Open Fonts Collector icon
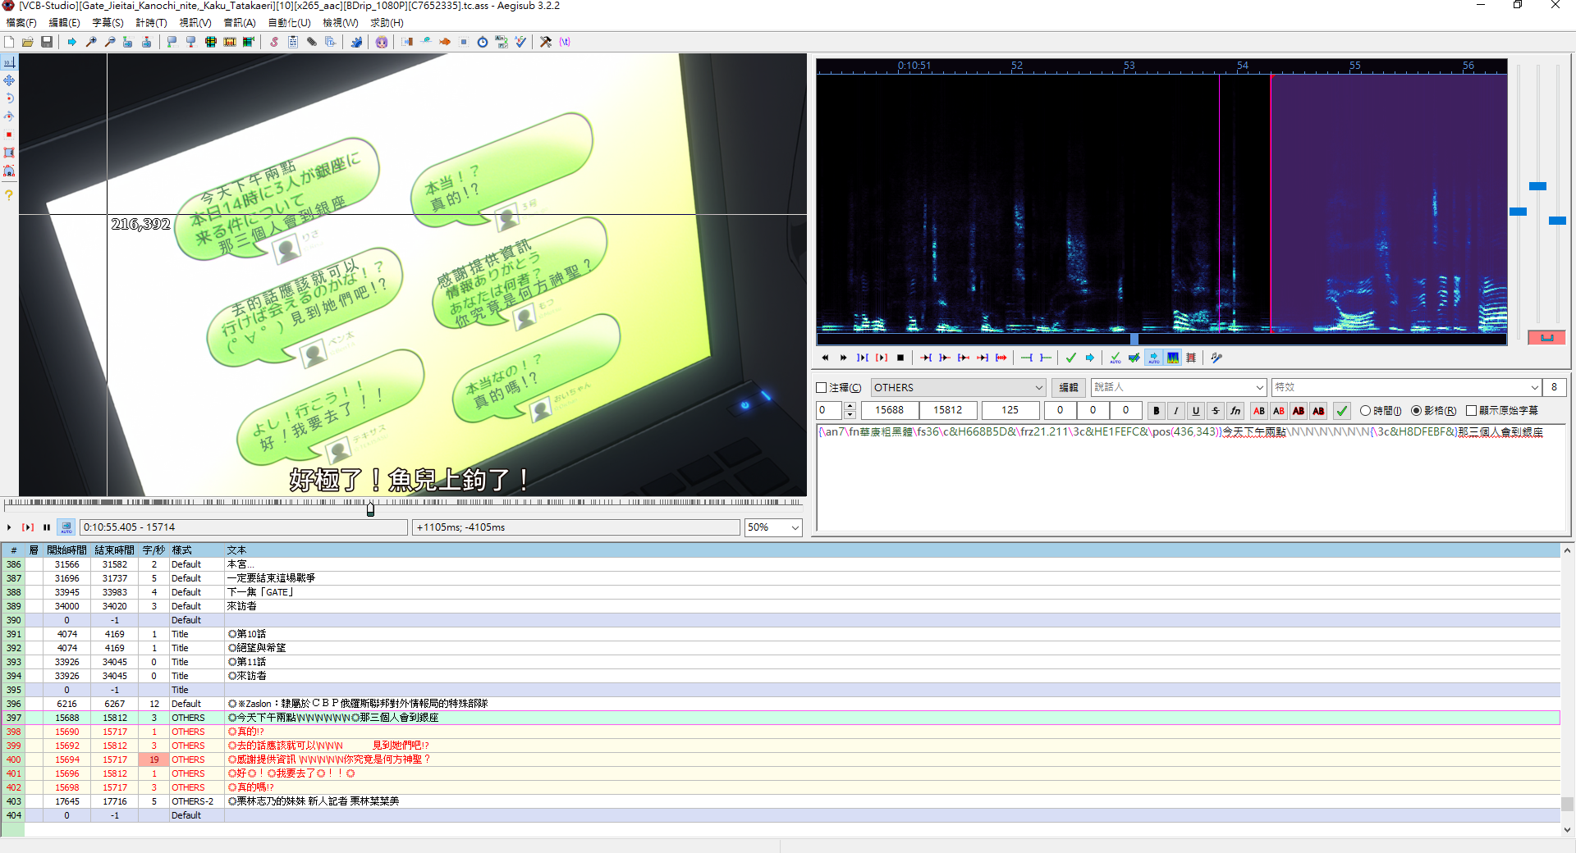Viewport: 1576px width, 853px height. coord(331,42)
